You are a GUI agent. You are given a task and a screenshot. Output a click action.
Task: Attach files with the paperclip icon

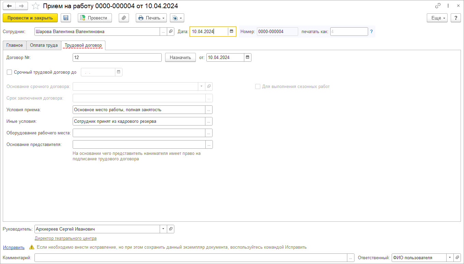[x=124, y=18]
